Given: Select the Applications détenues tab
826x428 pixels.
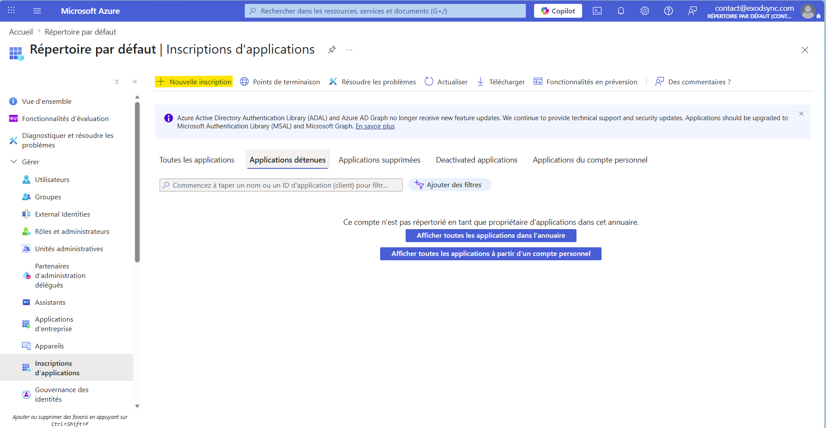Looking at the screenshot, I should click(x=288, y=160).
